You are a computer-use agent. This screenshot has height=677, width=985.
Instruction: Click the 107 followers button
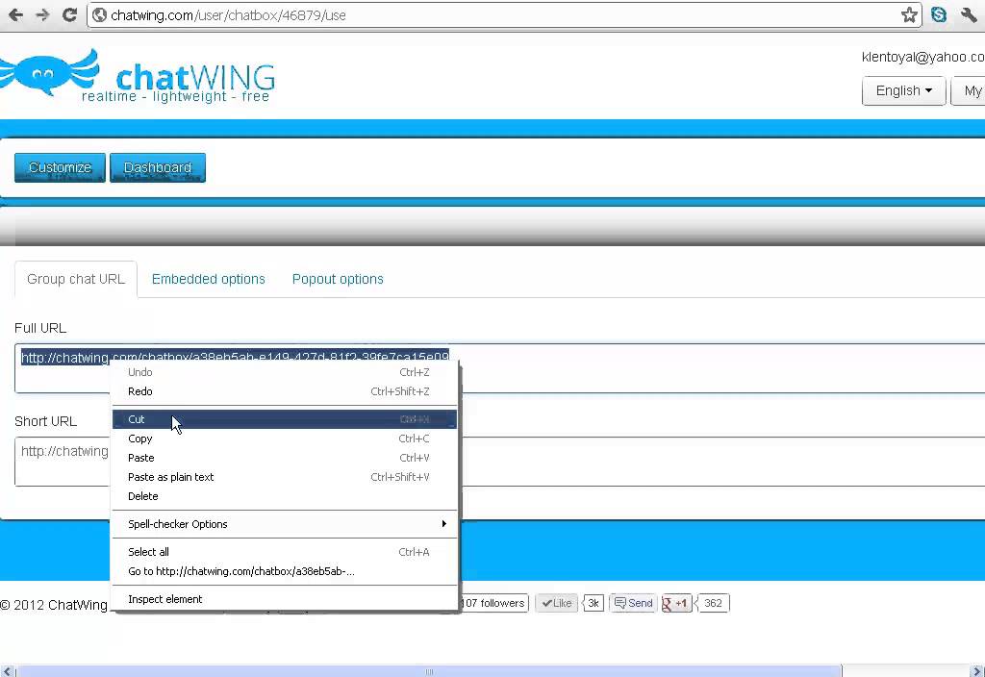[x=495, y=603]
